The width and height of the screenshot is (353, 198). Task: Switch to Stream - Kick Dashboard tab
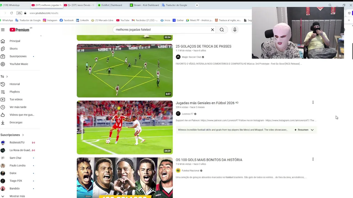point(145,5)
